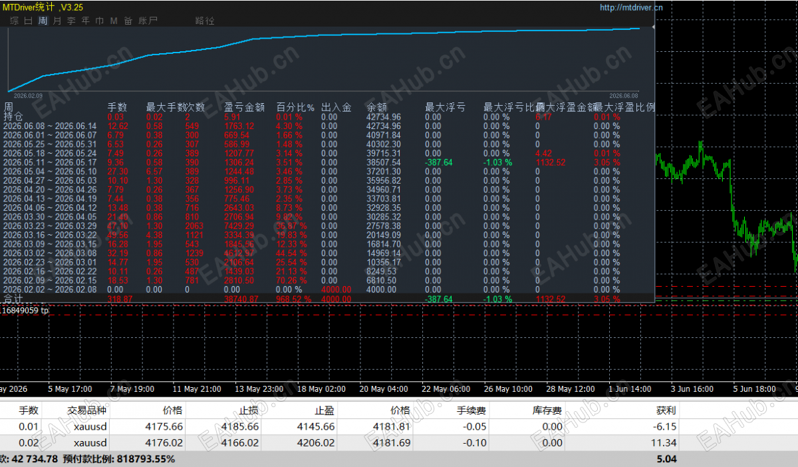Switch to the 综 summary tab
Screen dimensions: 798x467
[x=14, y=21]
